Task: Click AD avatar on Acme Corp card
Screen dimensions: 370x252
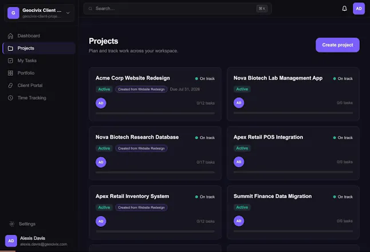Action: pyautogui.click(x=101, y=103)
